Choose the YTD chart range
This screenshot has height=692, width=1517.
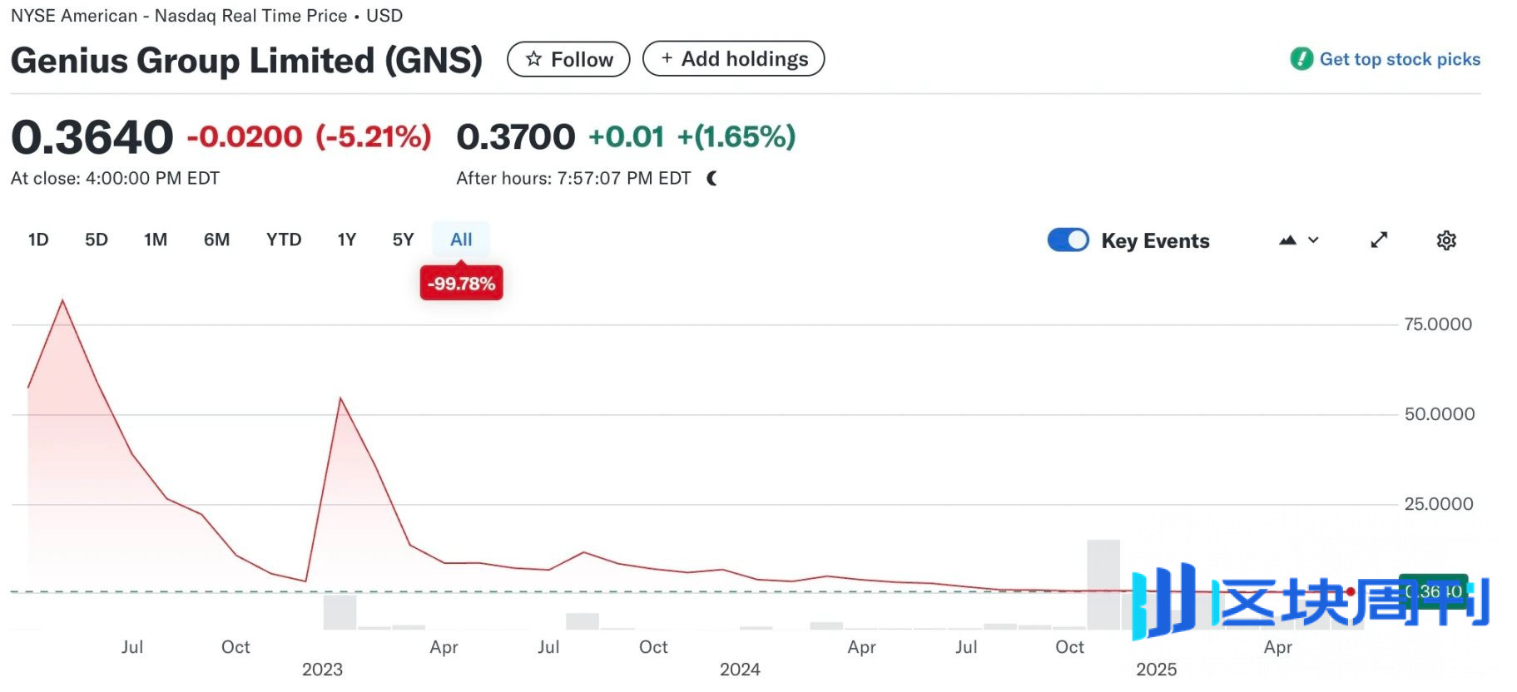[x=284, y=240]
